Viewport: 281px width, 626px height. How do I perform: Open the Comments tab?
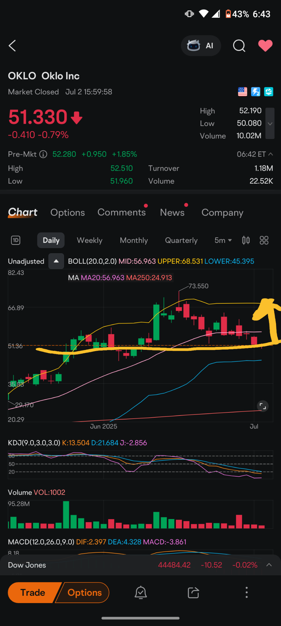122,212
